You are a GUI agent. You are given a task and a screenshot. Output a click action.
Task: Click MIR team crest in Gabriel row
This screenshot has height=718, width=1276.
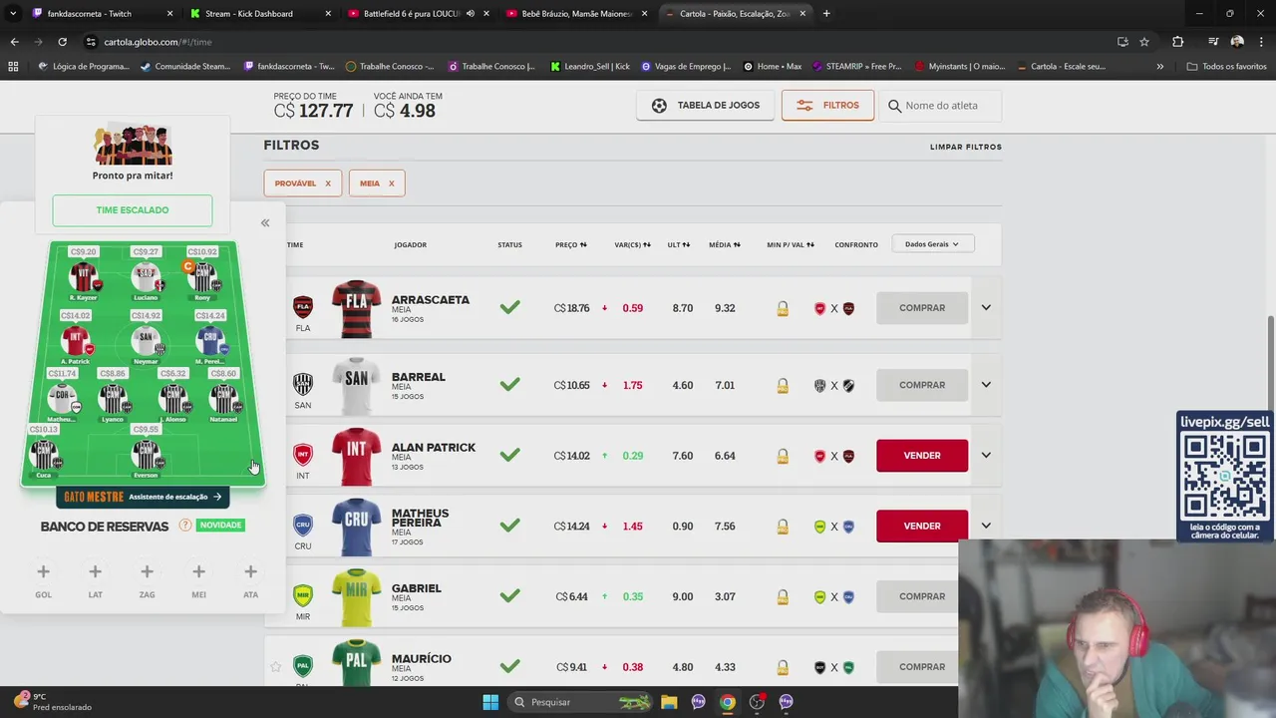point(303,595)
